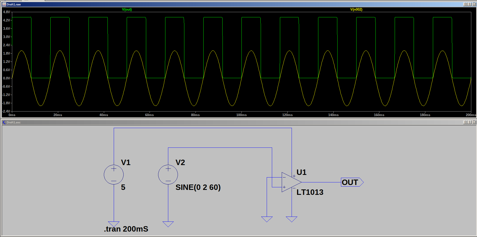Click the ground symbol below V2
This screenshot has height=237, width=477.
tap(168, 224)
